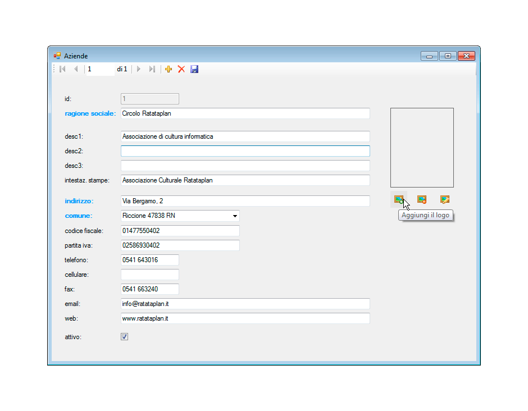Viewport: 528px width, 411px height.
Task: Delete the record with the red X icon
Action: pos(181,69)
